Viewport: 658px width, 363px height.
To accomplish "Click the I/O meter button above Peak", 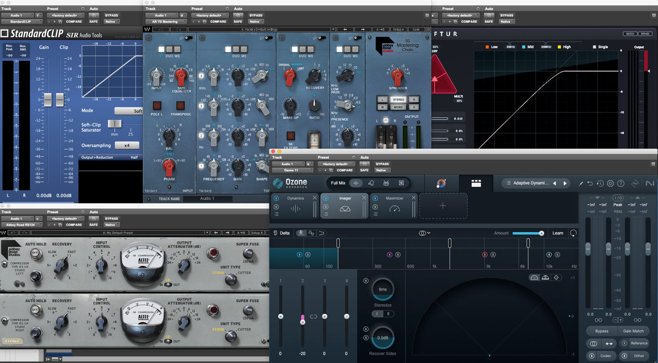I will click(x=618, y=198).
